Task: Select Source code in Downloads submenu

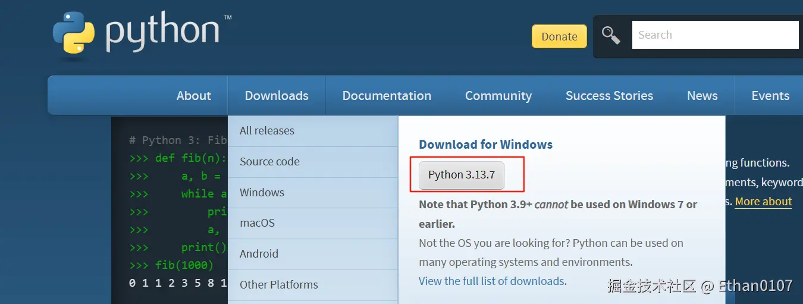Action: tap(313, 162)
